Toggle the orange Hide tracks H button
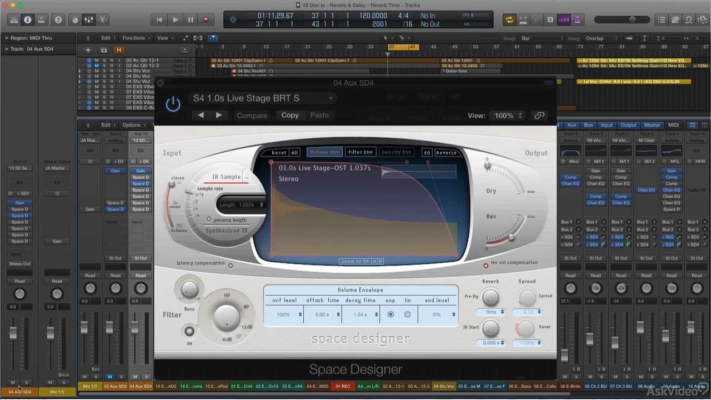 (118, 50)
